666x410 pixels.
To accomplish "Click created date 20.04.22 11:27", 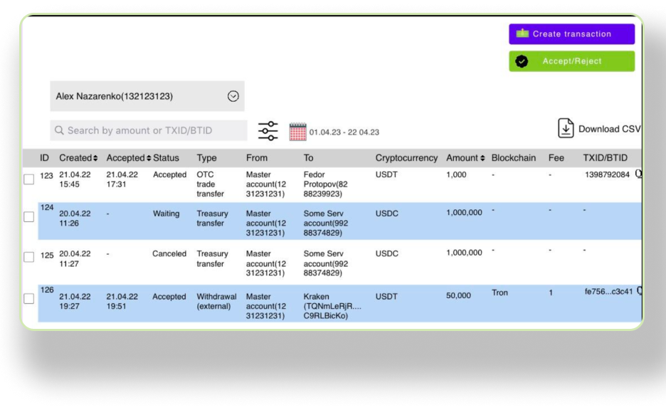I will coord(75,258).
